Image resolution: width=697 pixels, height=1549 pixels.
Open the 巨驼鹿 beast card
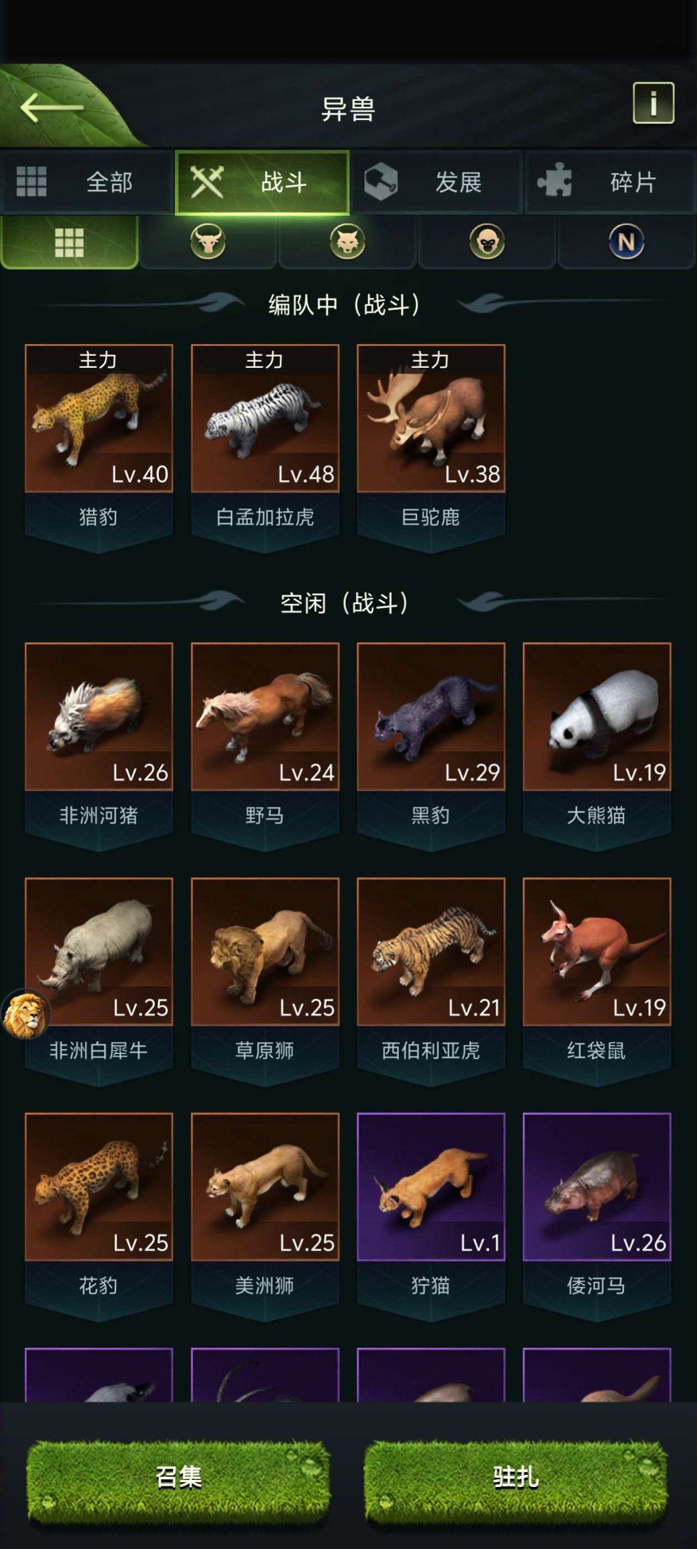[x=431, y=447]
